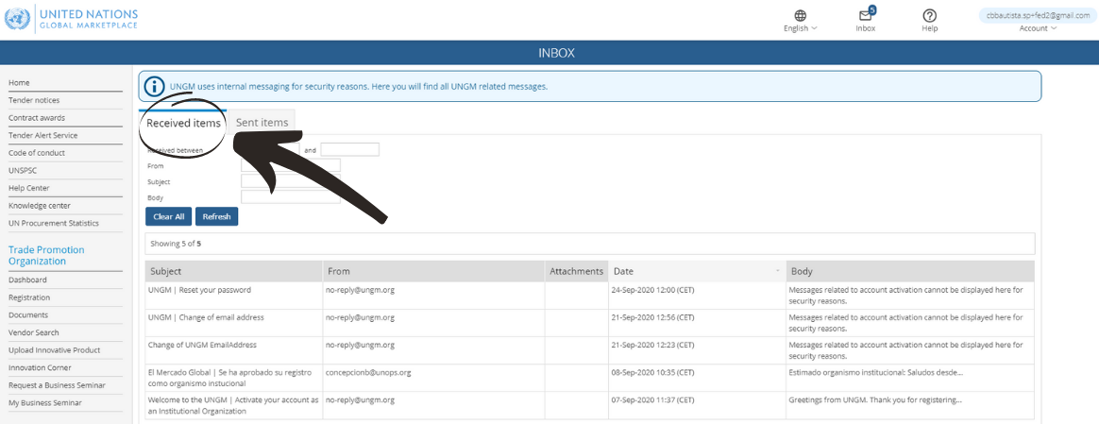Click the Clear All button
Viewport: 1099px width, 424px height.
[169, 216]
